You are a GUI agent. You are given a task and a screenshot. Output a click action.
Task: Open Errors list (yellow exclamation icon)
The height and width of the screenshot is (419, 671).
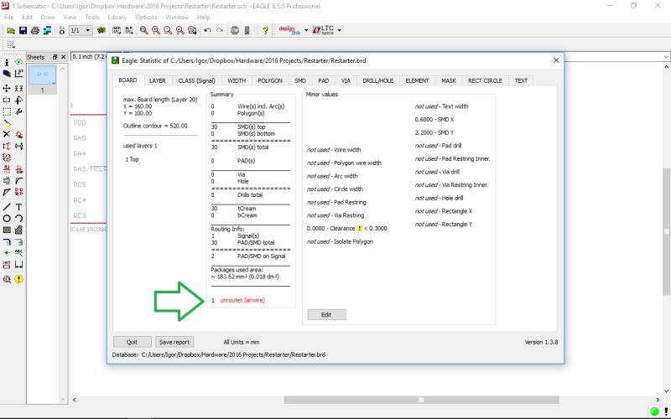click(x=18, y=279)
